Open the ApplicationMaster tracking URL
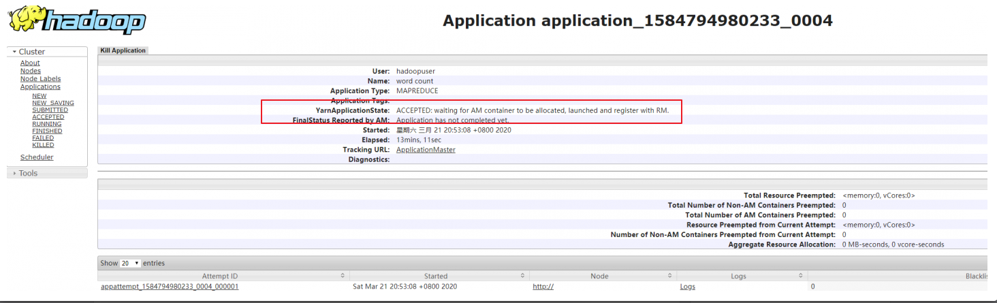Viewport: 997px width, 303px height. 426,150
